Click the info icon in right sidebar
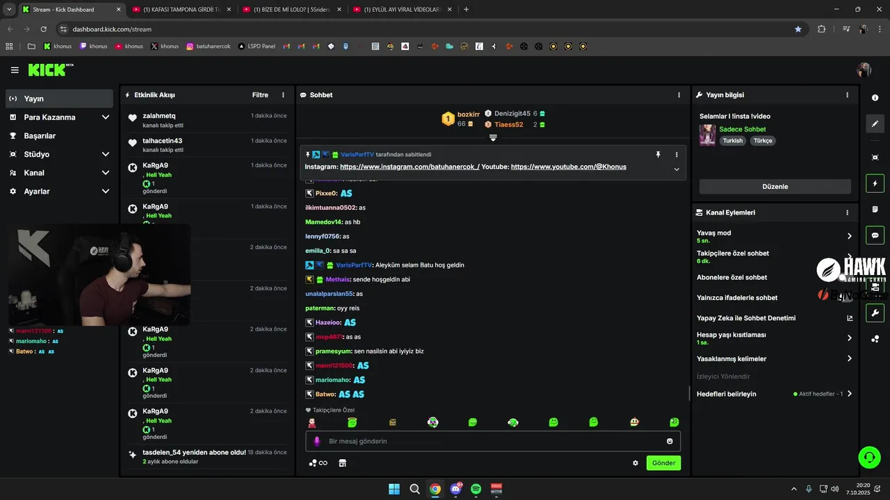 click(x=875, y=98)
